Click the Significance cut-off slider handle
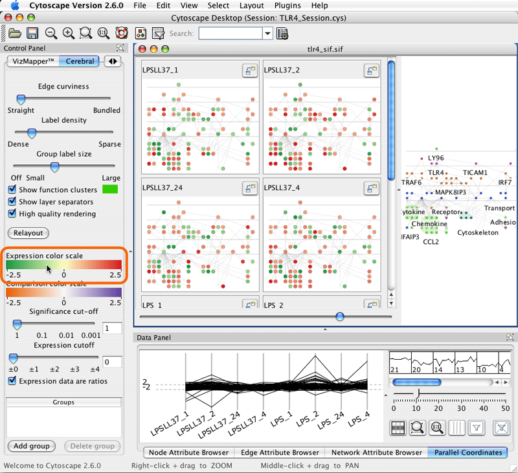The width and height of the screenshot is (518, 473). click(x=17, y=324)
